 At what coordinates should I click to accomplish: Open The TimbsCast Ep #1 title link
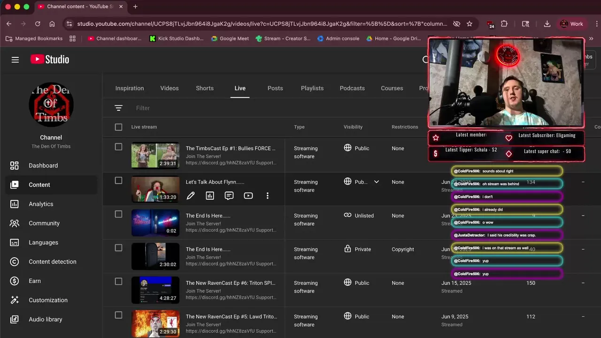pyautogui.click(x=231, y=148)
